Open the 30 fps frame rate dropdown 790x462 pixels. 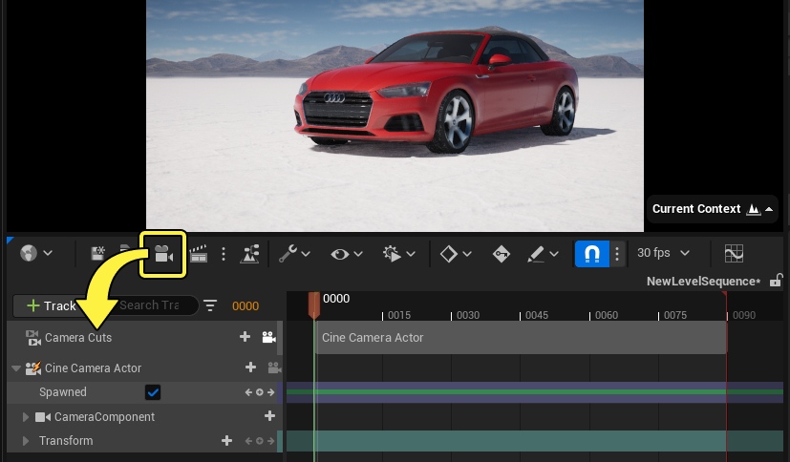point(663,253)
